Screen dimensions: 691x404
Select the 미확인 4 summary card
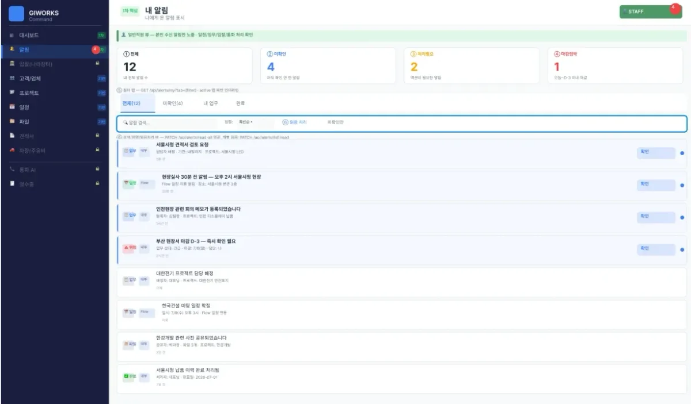tap(328, 66)
